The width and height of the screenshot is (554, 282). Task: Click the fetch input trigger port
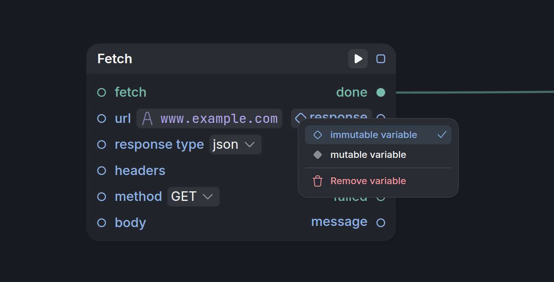coord(102,92)
